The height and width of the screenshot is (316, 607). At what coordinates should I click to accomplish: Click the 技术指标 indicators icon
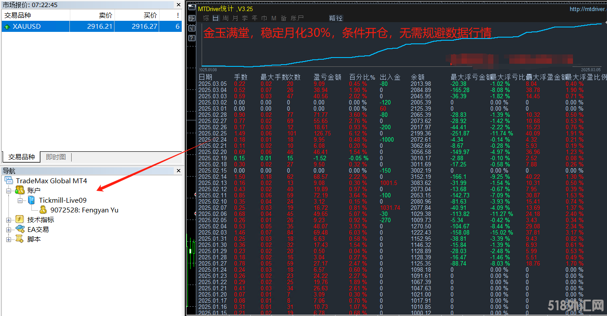(x=20, y=220)
